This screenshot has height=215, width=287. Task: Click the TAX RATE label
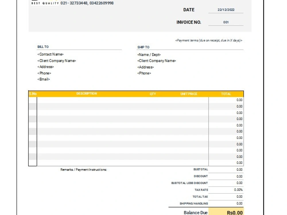coord(201,190)
